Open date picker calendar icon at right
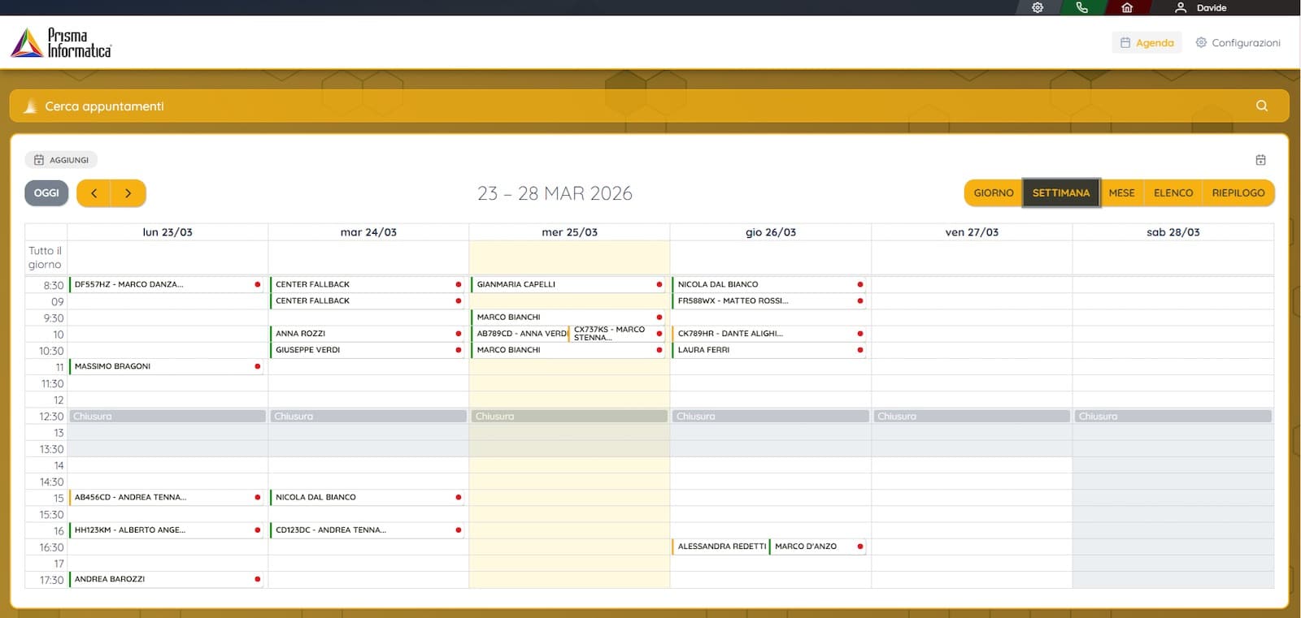 [1260, 160]
